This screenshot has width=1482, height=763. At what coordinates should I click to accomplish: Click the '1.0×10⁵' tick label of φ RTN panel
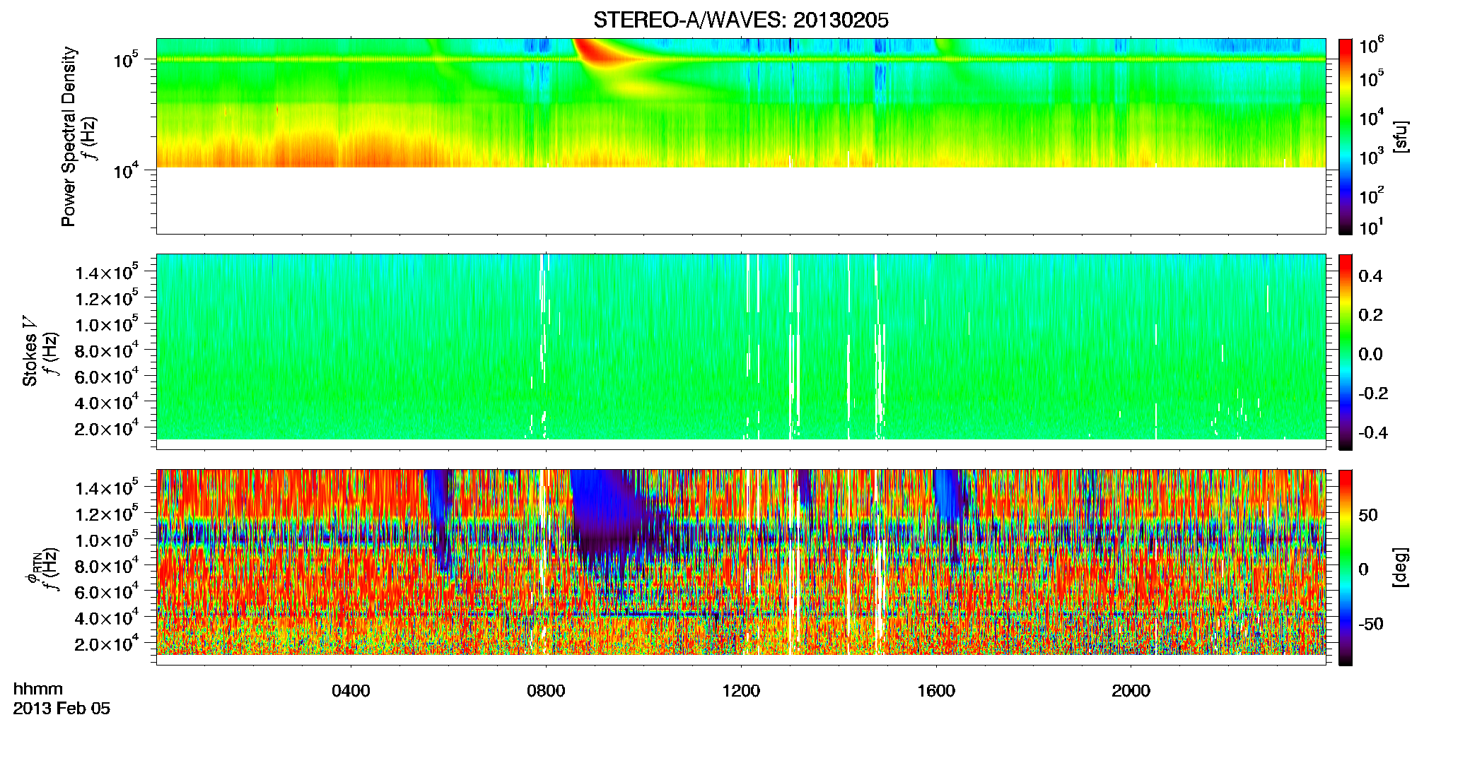click(107, 539)
